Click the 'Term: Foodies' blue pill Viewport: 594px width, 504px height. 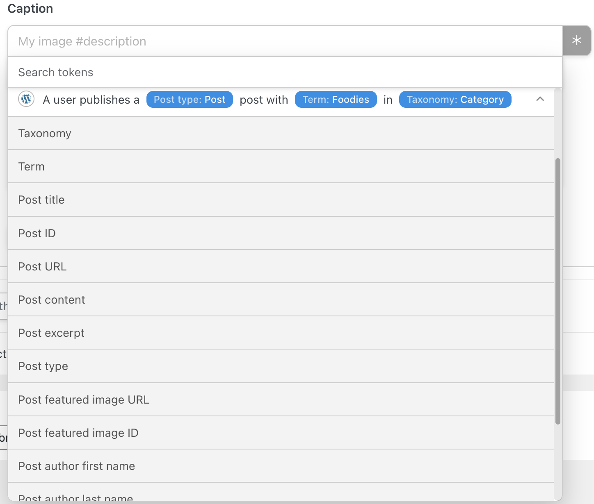pos(336,100)
